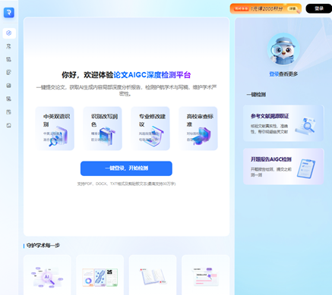Image resolution: width=332 pixels, height=295 pixels.
Task: Open the 开题报告AIGC检测 title
Action: point(271,159)
